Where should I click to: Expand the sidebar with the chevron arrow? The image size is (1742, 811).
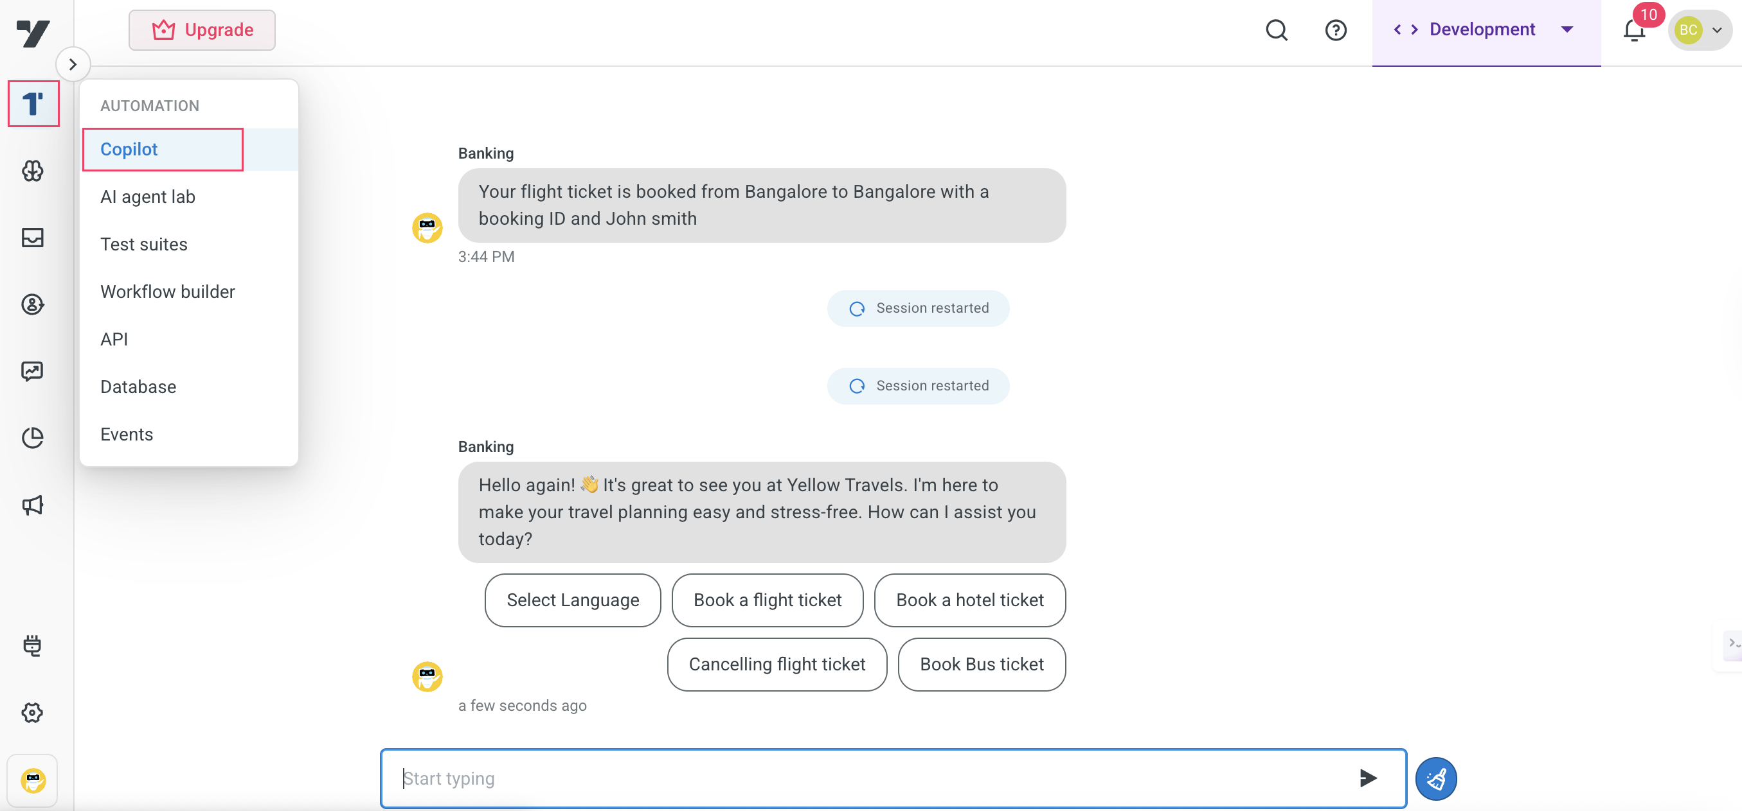coord(73,65)
